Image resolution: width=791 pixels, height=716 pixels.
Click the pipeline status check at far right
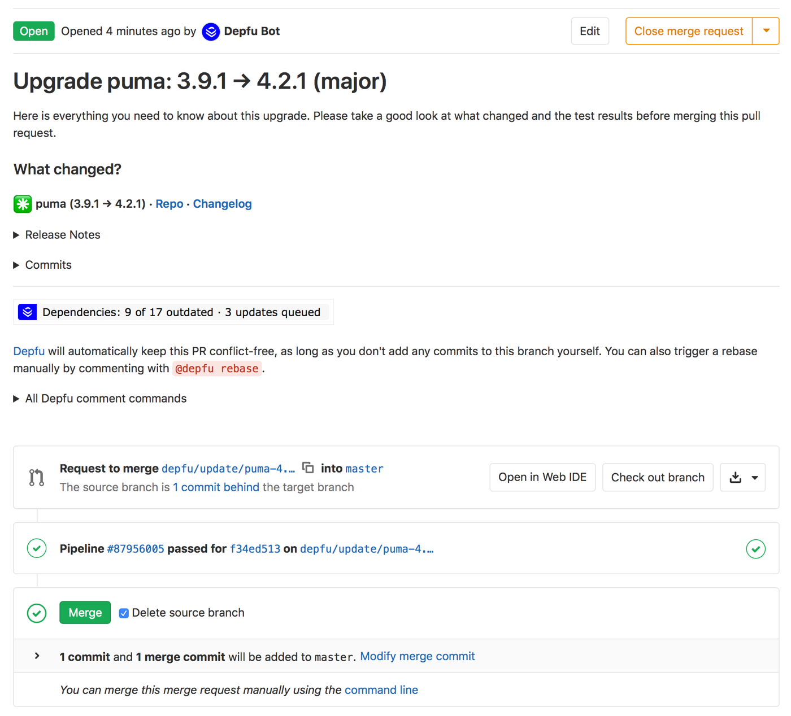(755, 549)
